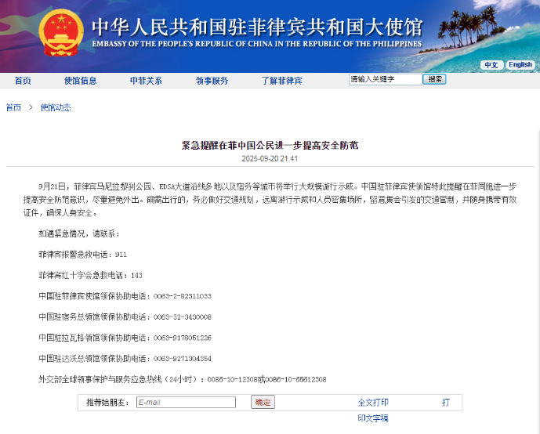This screenshot has height=434, width=540.
Task: Click 使馆动态 breadcrumb link
Action: pos(56,107)
